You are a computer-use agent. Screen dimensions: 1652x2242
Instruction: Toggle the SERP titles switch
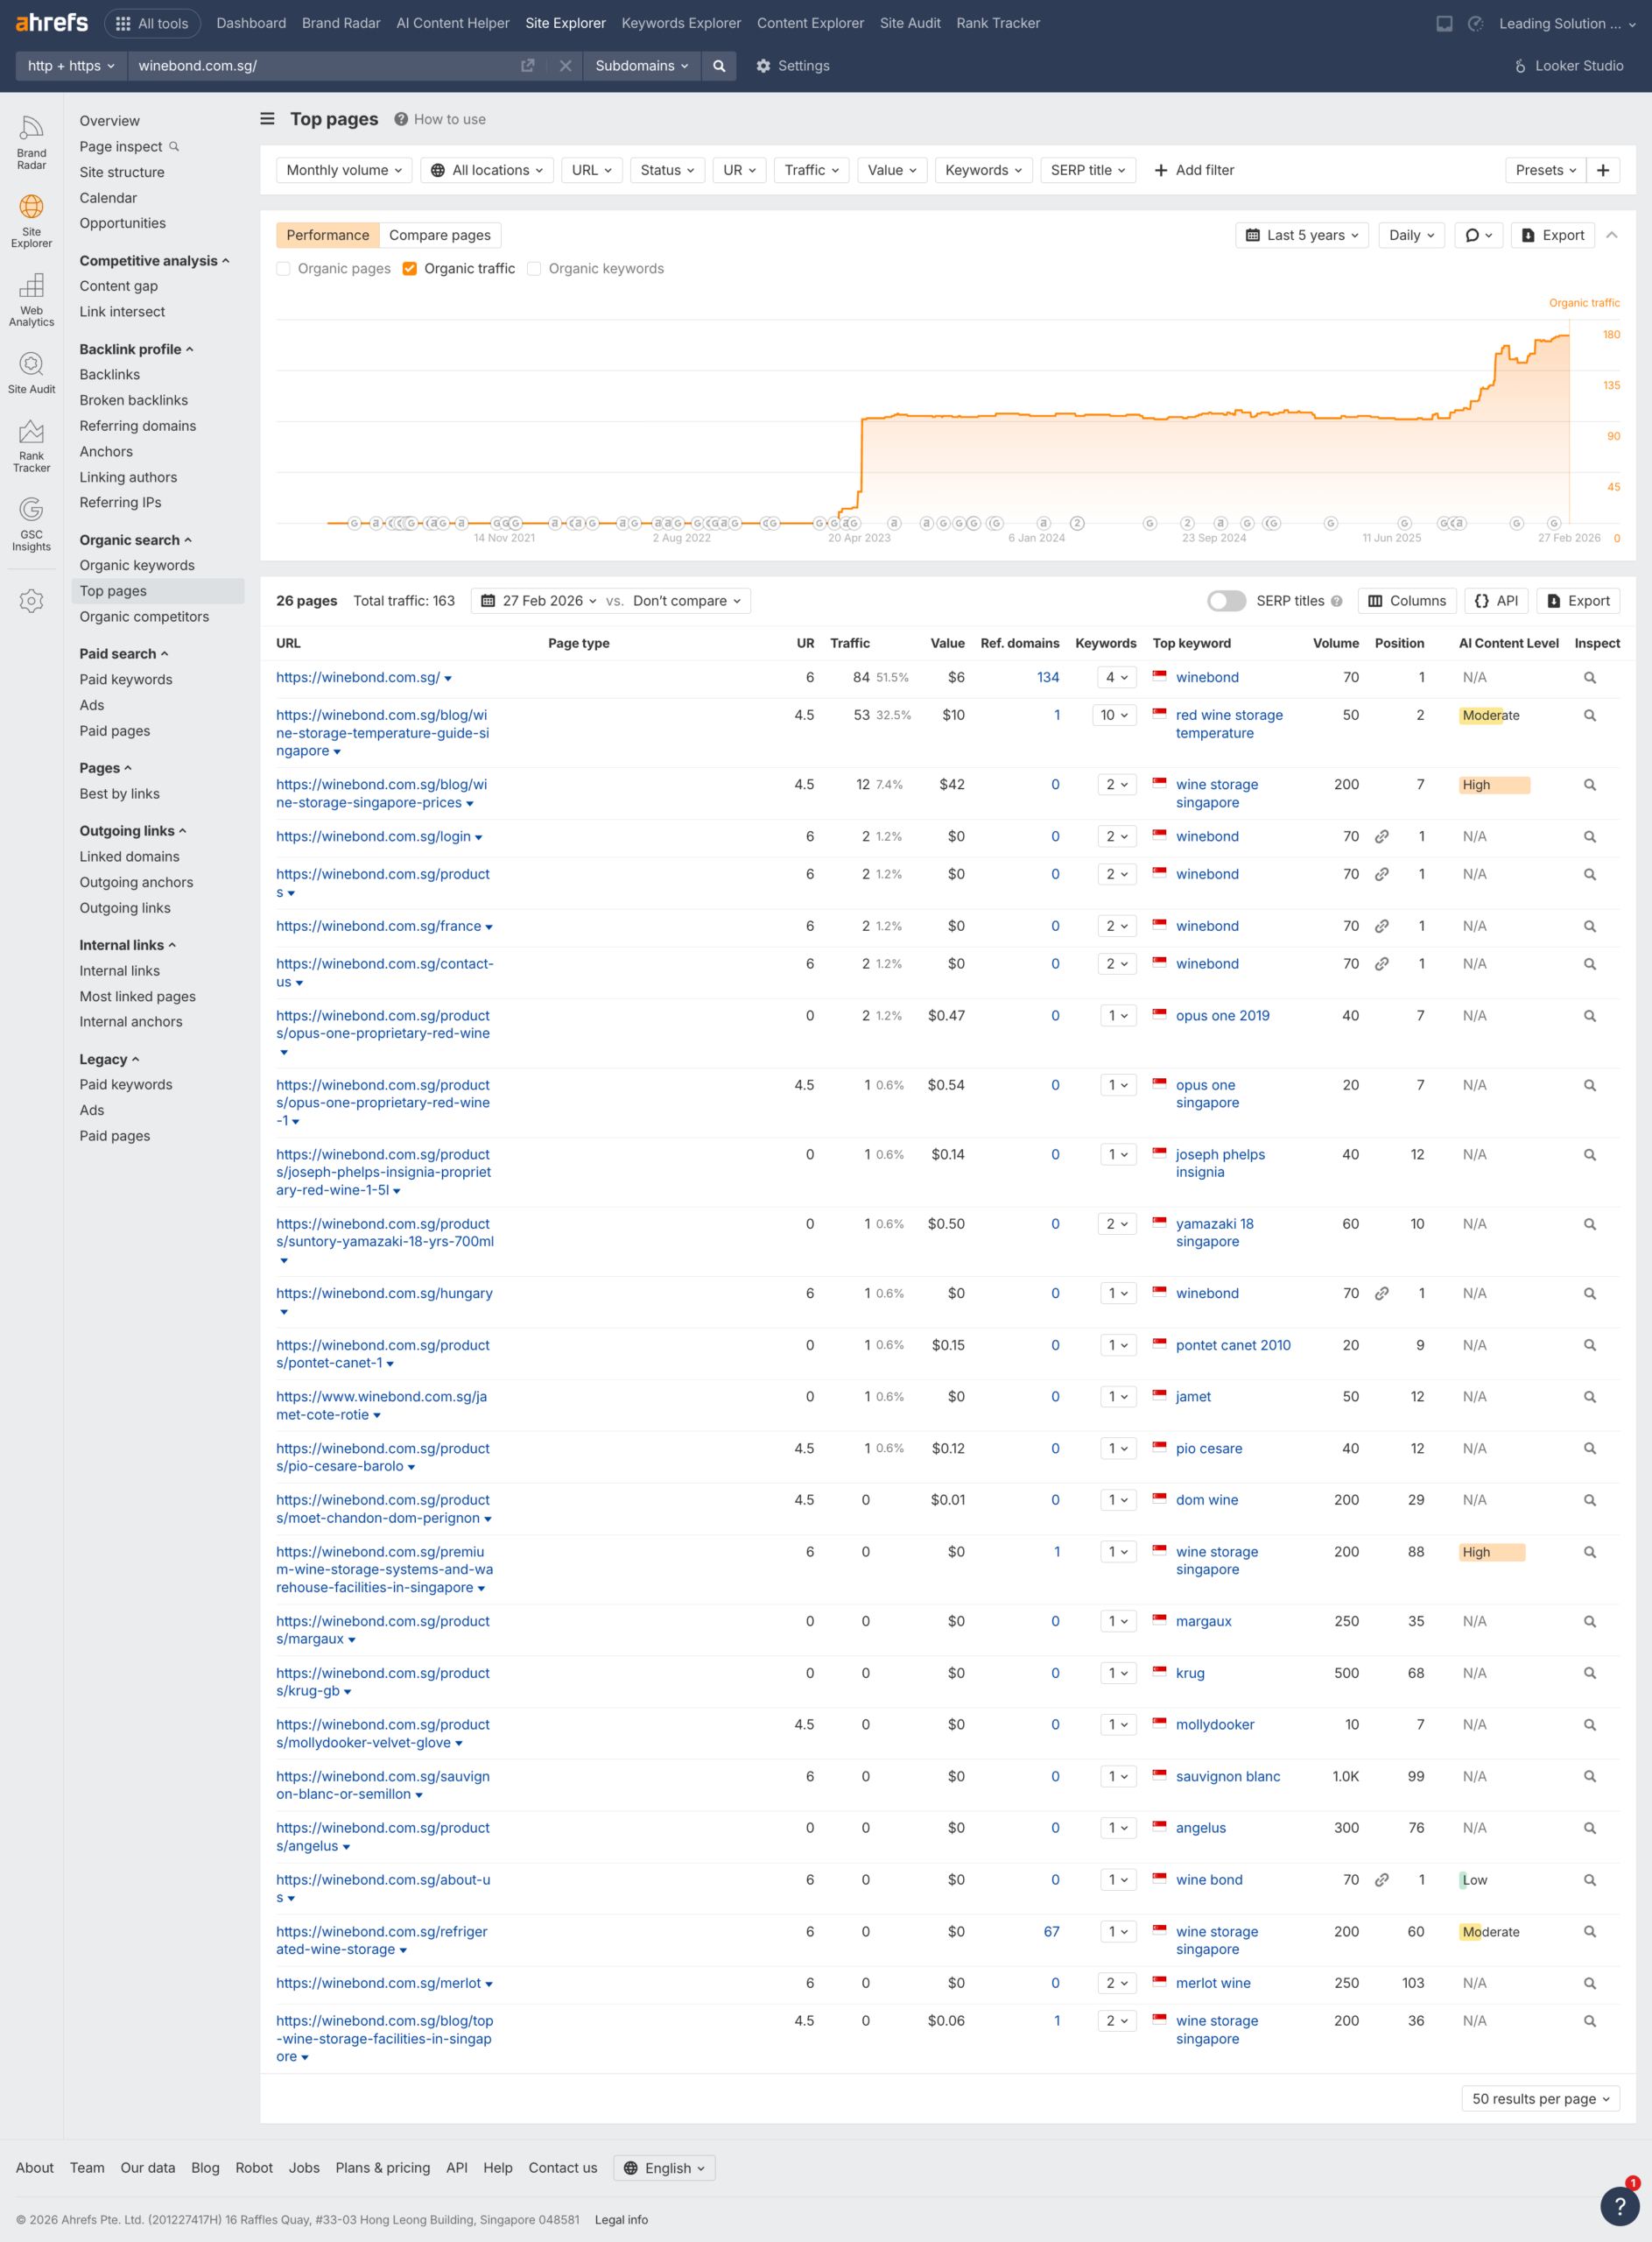click(x=1226, y=600)
